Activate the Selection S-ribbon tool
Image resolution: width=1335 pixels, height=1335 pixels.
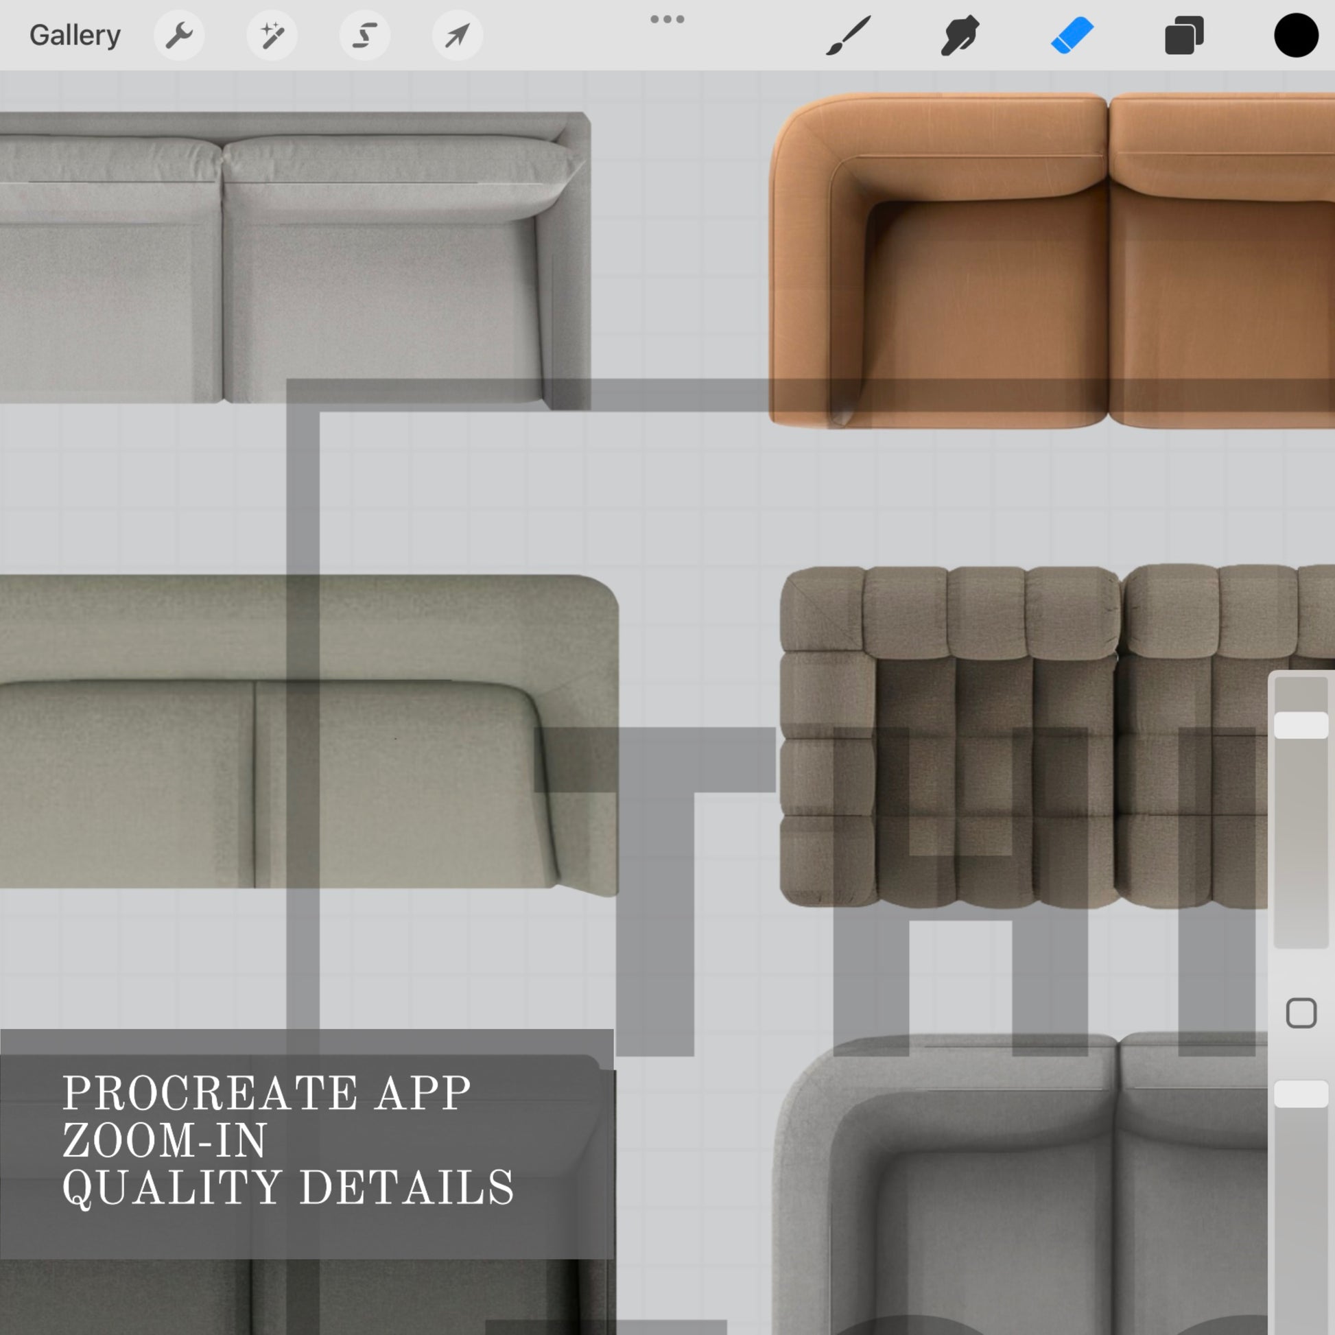365,35
